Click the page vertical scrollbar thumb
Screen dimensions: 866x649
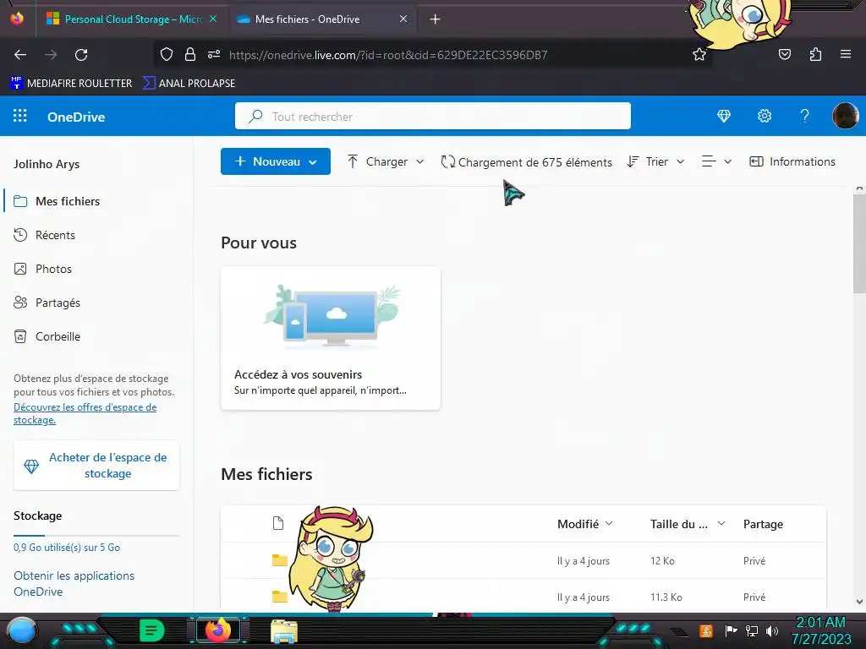859,244
